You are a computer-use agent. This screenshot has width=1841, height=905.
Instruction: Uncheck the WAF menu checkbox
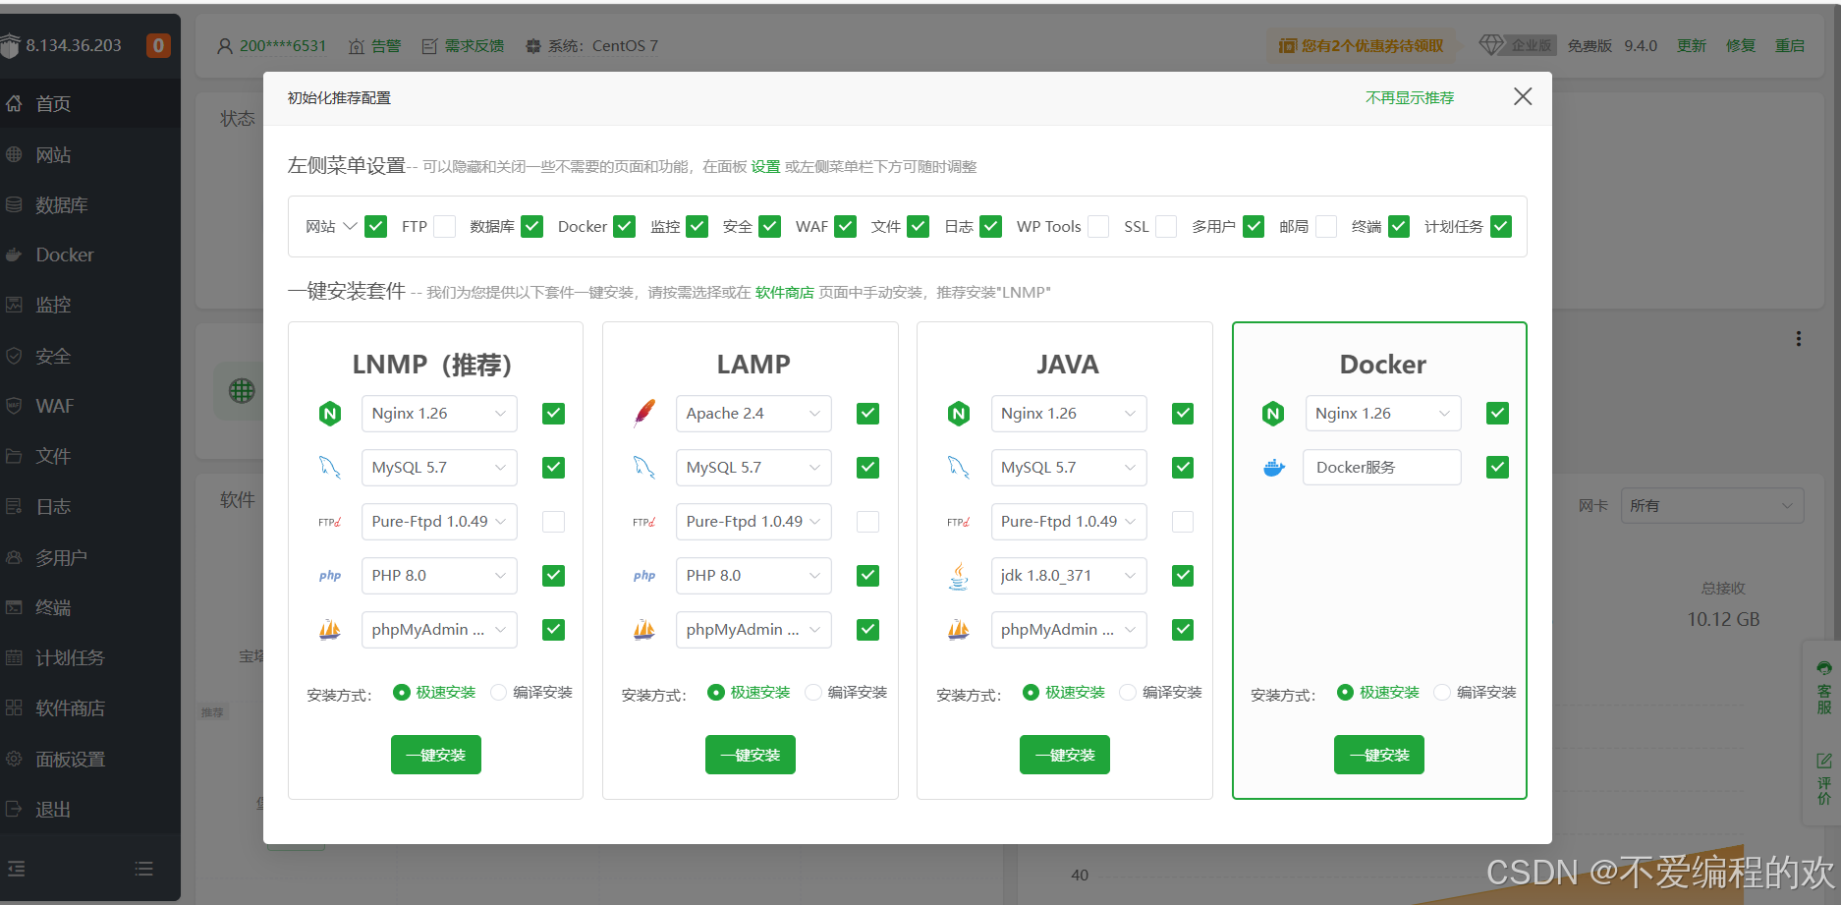click(x=846, y=227)
